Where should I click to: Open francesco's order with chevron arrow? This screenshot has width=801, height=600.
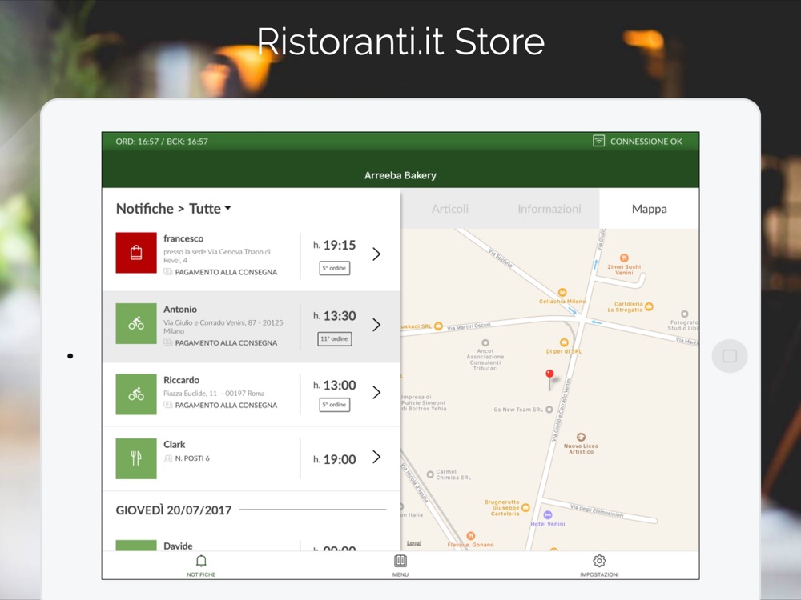click(x=376, y=254)
